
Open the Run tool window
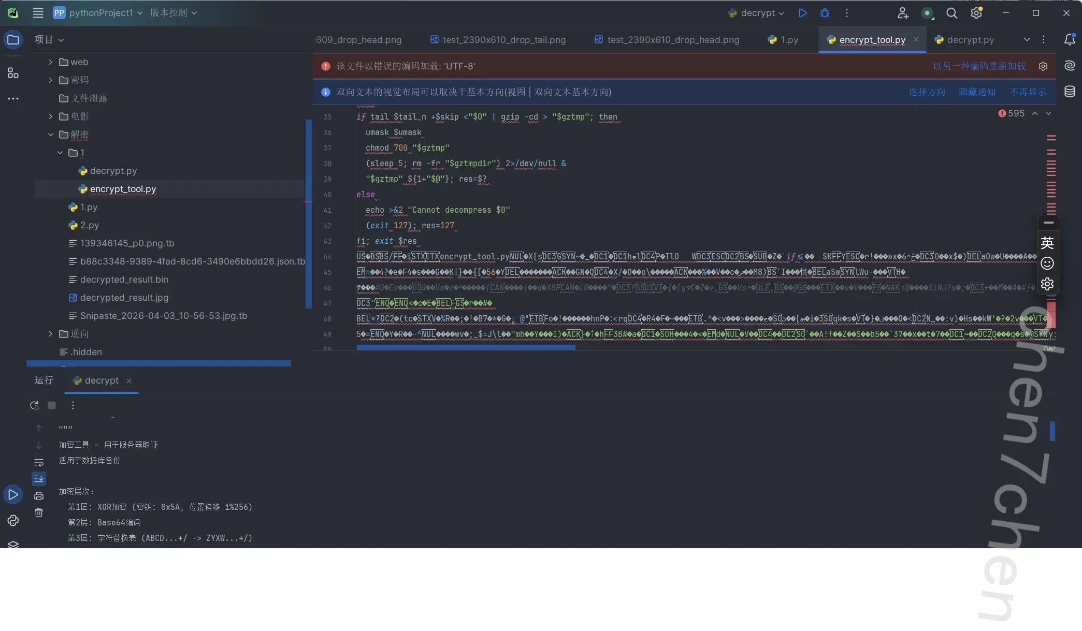pyautogui.click(x=13, y=495)
